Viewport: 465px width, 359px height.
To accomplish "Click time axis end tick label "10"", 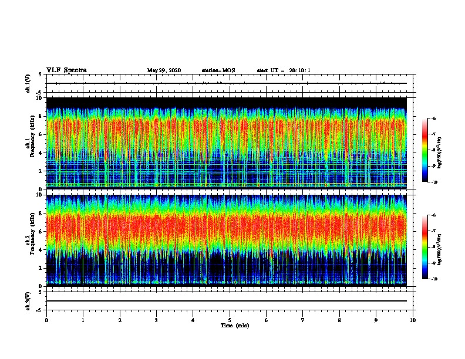I will tap(413, 320).
